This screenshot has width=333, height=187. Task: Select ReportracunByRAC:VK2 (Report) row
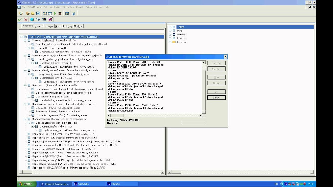[65, 157]
